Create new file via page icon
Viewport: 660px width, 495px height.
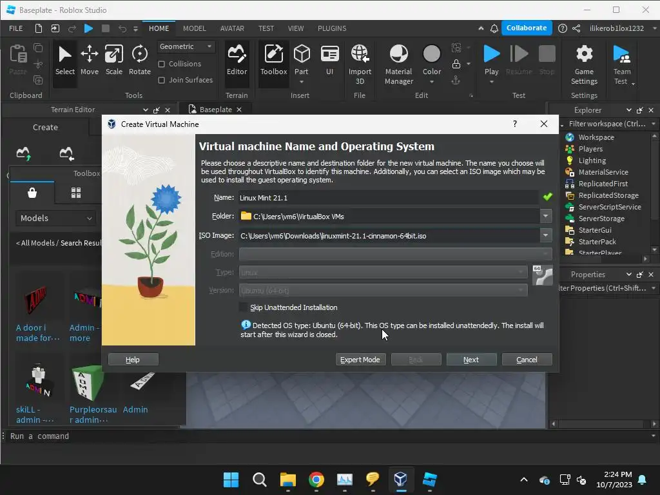(x=38, y=28)
